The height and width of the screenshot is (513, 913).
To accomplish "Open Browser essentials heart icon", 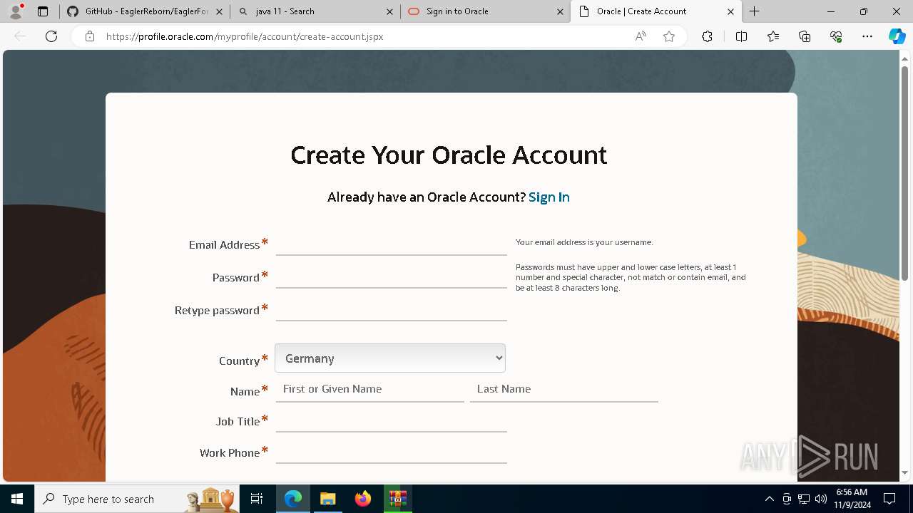I will pyautogui.click(x=836, y=36).
